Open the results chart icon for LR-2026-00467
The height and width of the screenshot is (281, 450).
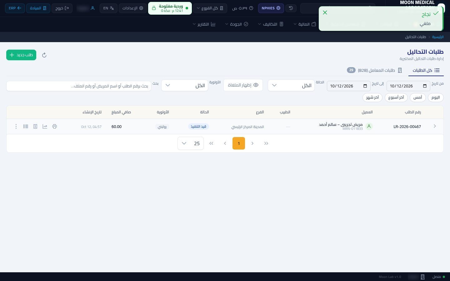[45, 126]
